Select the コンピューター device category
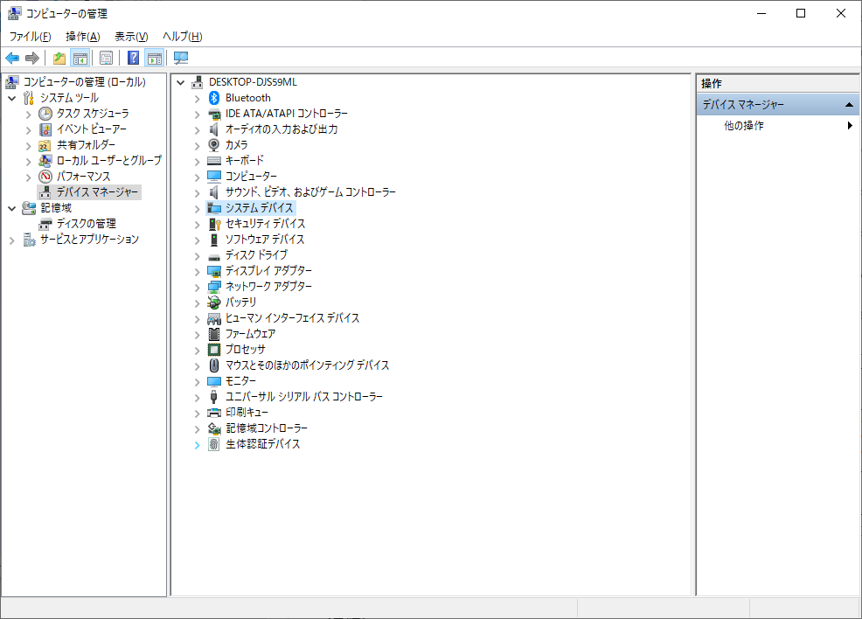The image size is (862, 619). pyautogui.click(x=251, y=177)
